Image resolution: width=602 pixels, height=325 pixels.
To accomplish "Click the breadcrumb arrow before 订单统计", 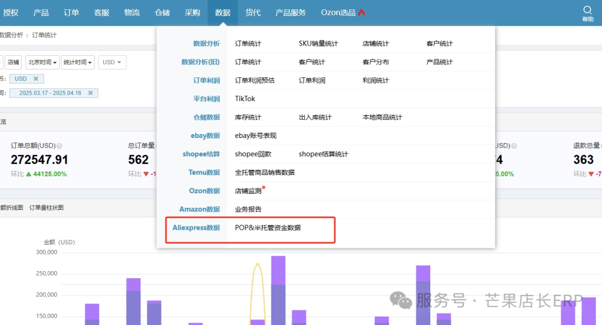I will click(27, 35).
